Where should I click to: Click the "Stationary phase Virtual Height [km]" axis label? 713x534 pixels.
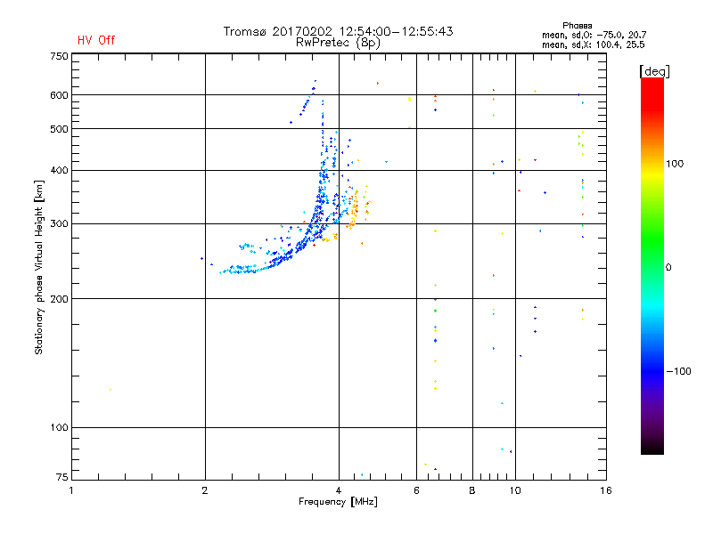[x=39, y=267]
